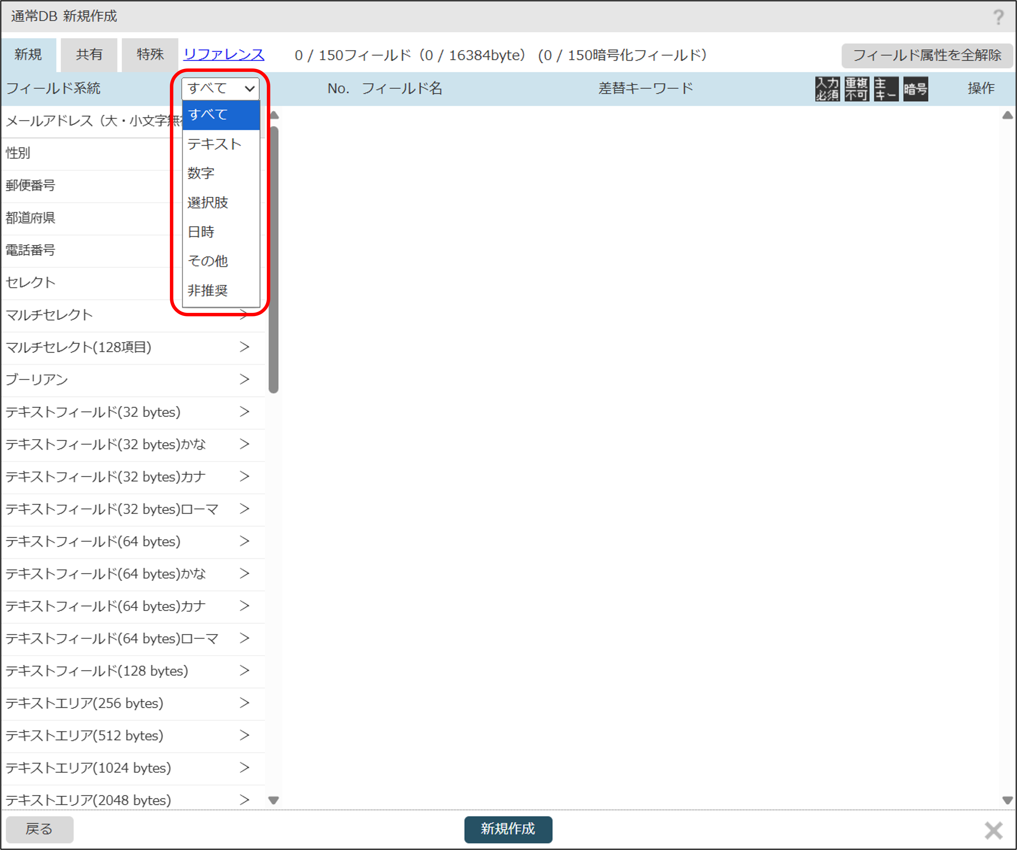This screenshot has height=850, width=1017.
Task: Add ブーリアン field with its arrow
Action: point(245,380)
